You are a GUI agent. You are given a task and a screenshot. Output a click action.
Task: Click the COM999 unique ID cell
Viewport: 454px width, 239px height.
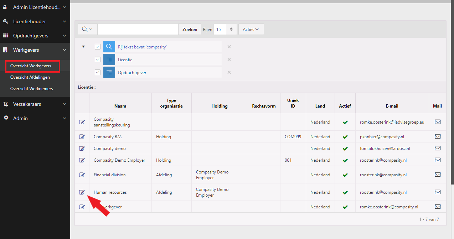pos(293,137)
